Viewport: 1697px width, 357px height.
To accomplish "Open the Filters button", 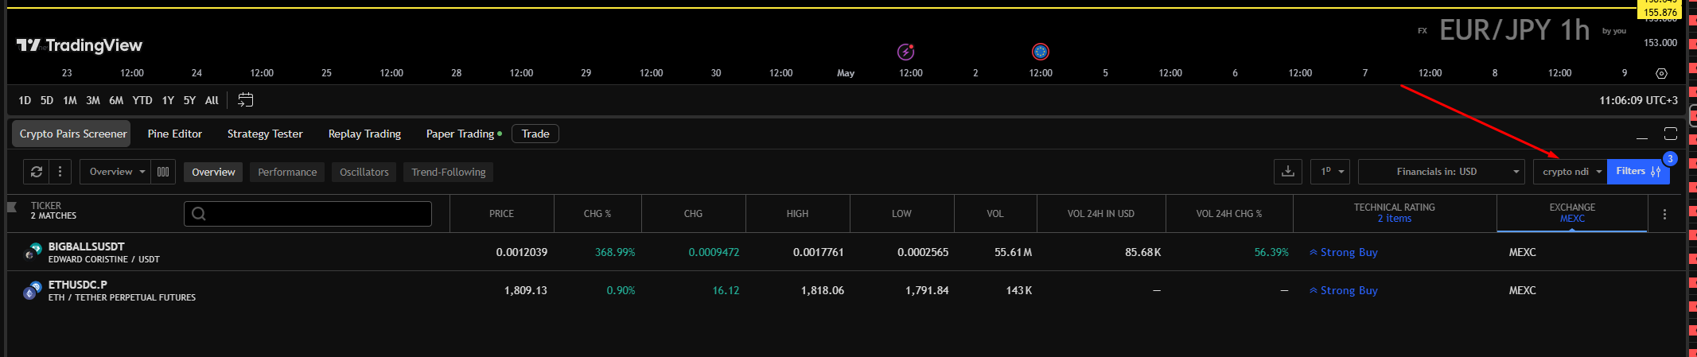I will (x=1638, y=172).
